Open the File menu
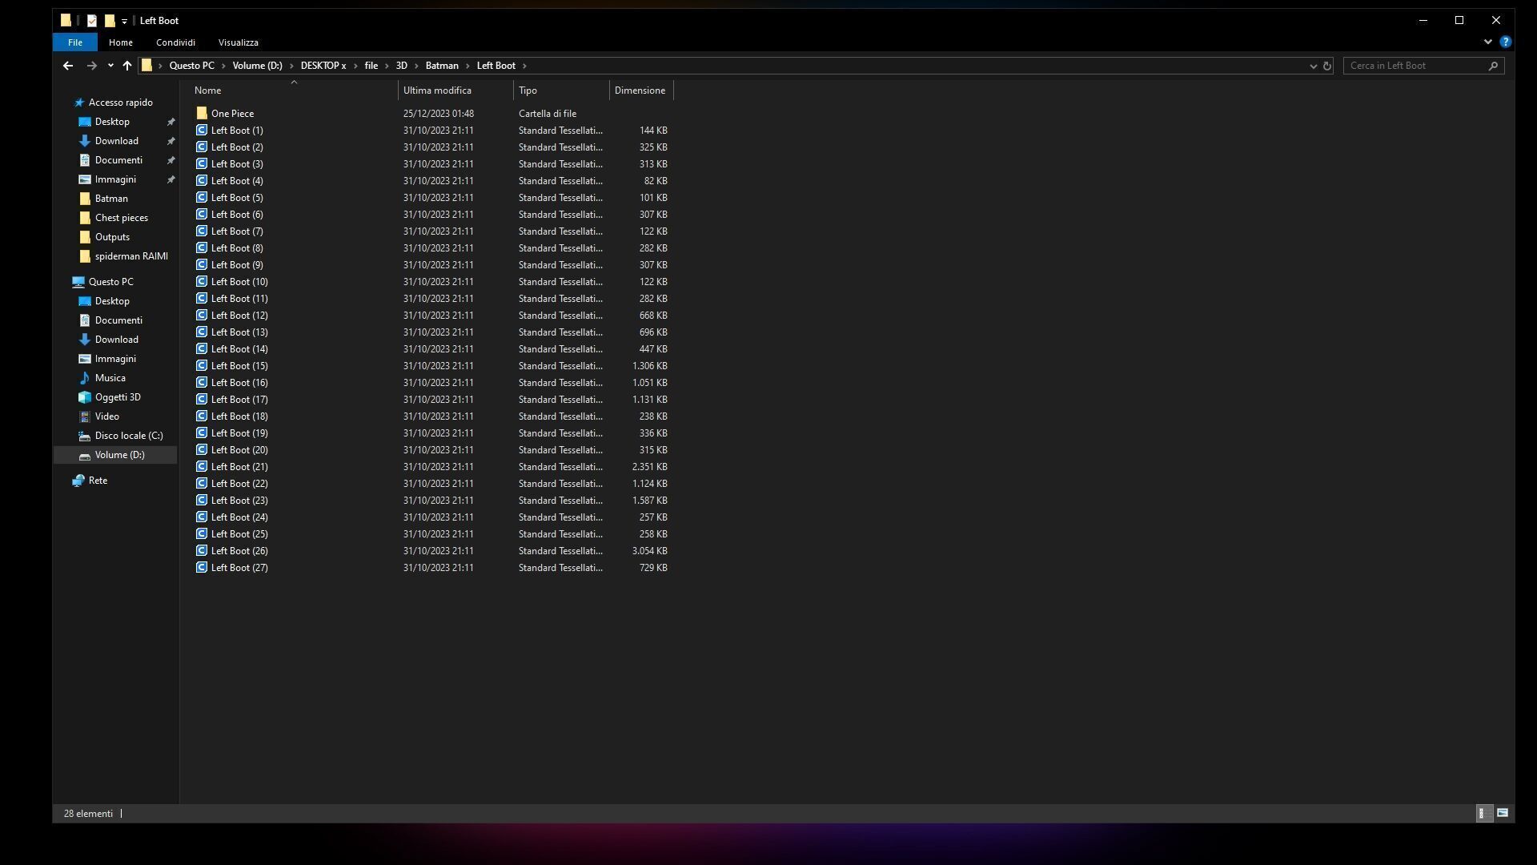The width and height of the screenshot is (1537, 865). click(74, 42)
